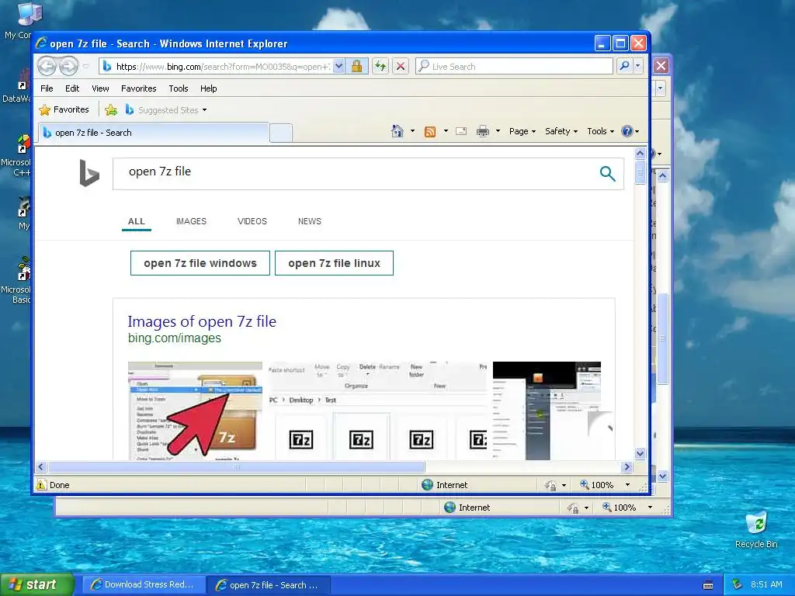Go back with the Back arrow button
The width and height of the screenshot is (795, 596).
point(47,67)
